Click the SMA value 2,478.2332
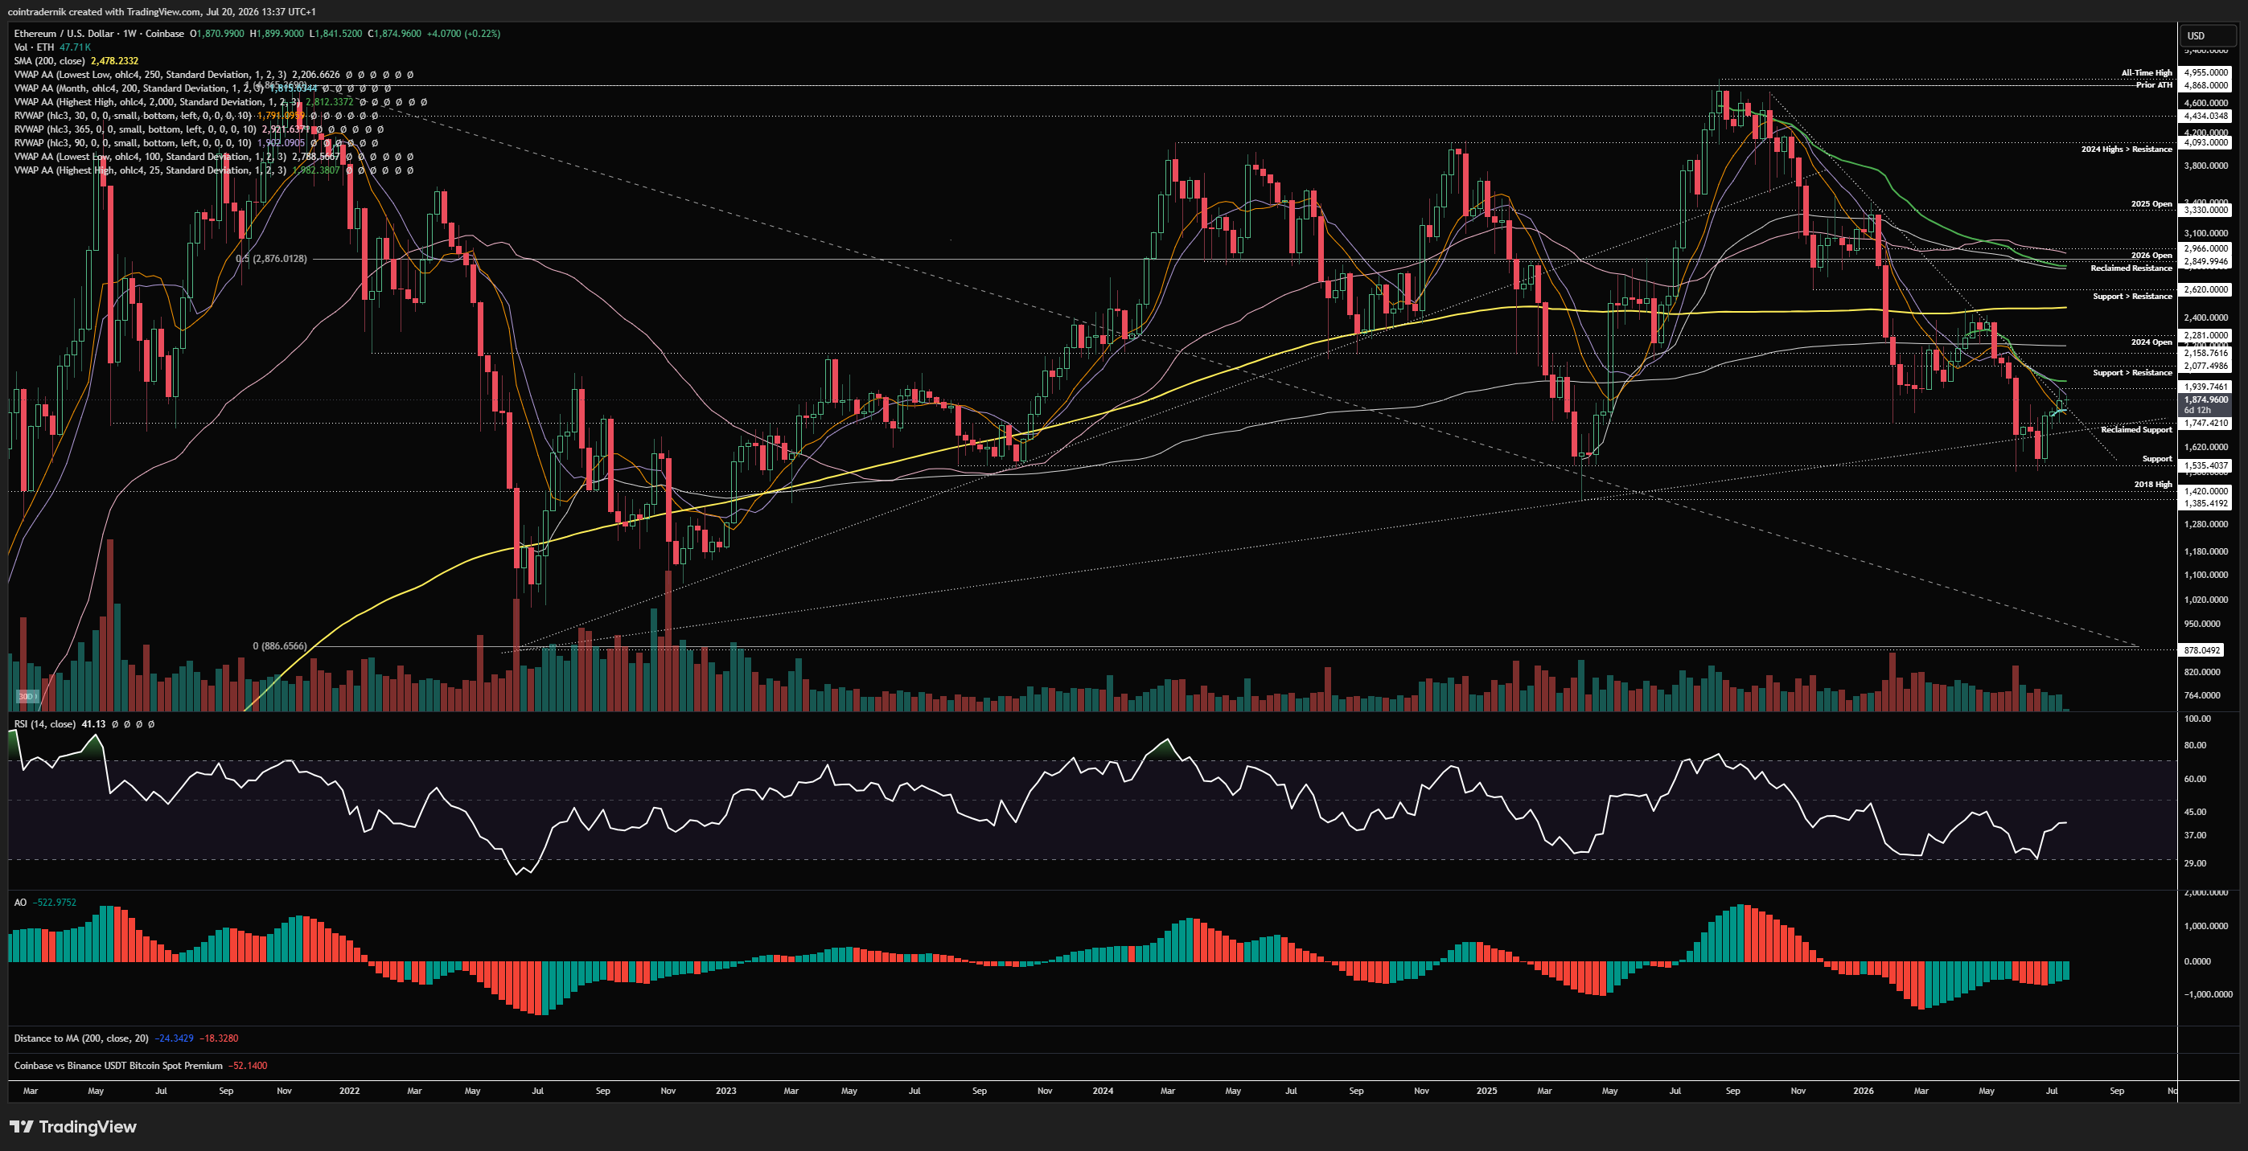Viewport: 2248px width, 1151px height. pos(114,61)
